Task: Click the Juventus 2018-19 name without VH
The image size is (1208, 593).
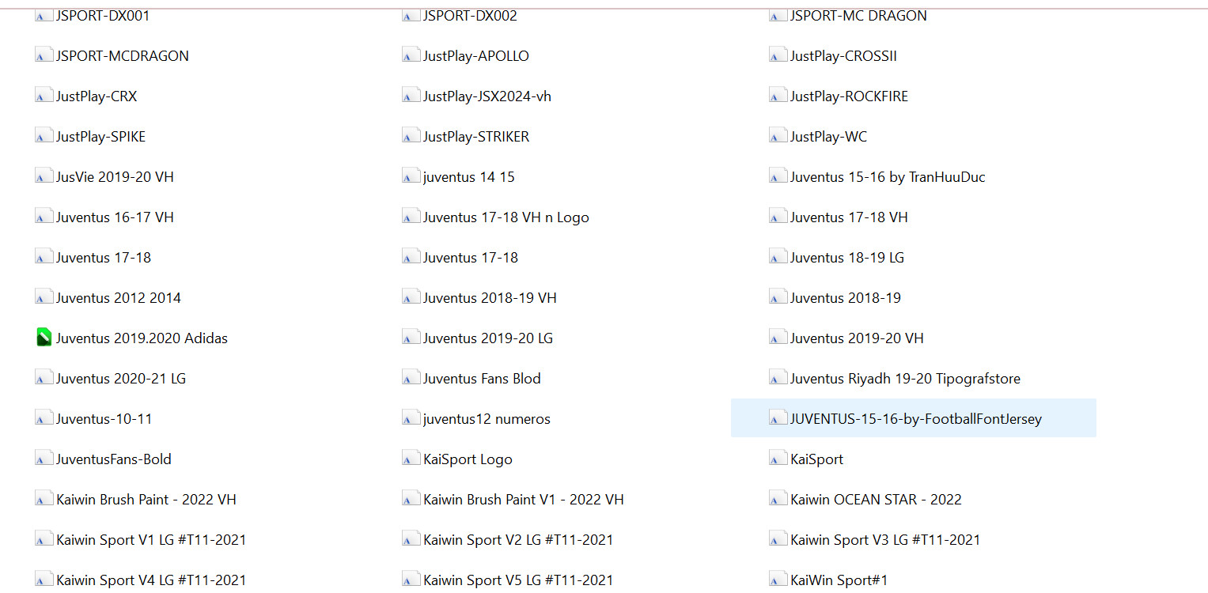Action: coord(846,298)
